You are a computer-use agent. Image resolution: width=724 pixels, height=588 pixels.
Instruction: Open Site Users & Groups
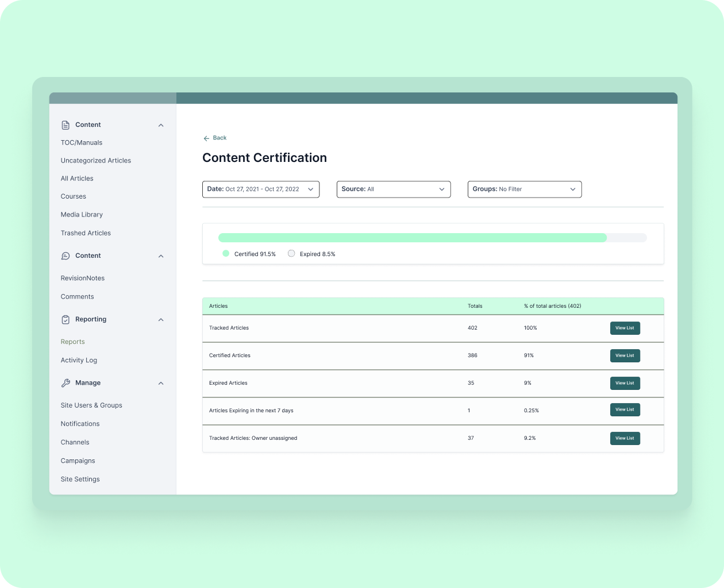click(x=91, y=405)
